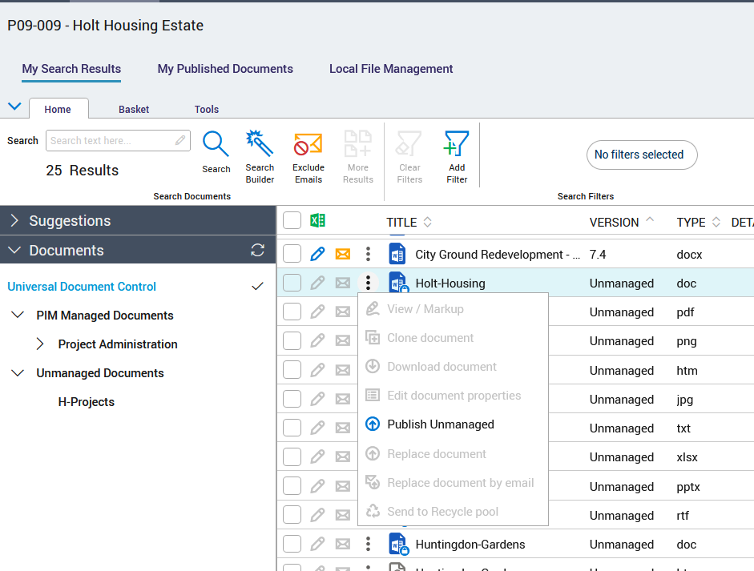Refresh the Documents panel
Image resolution: width=754 pixels, height=571 pixels.
(258, 250)
